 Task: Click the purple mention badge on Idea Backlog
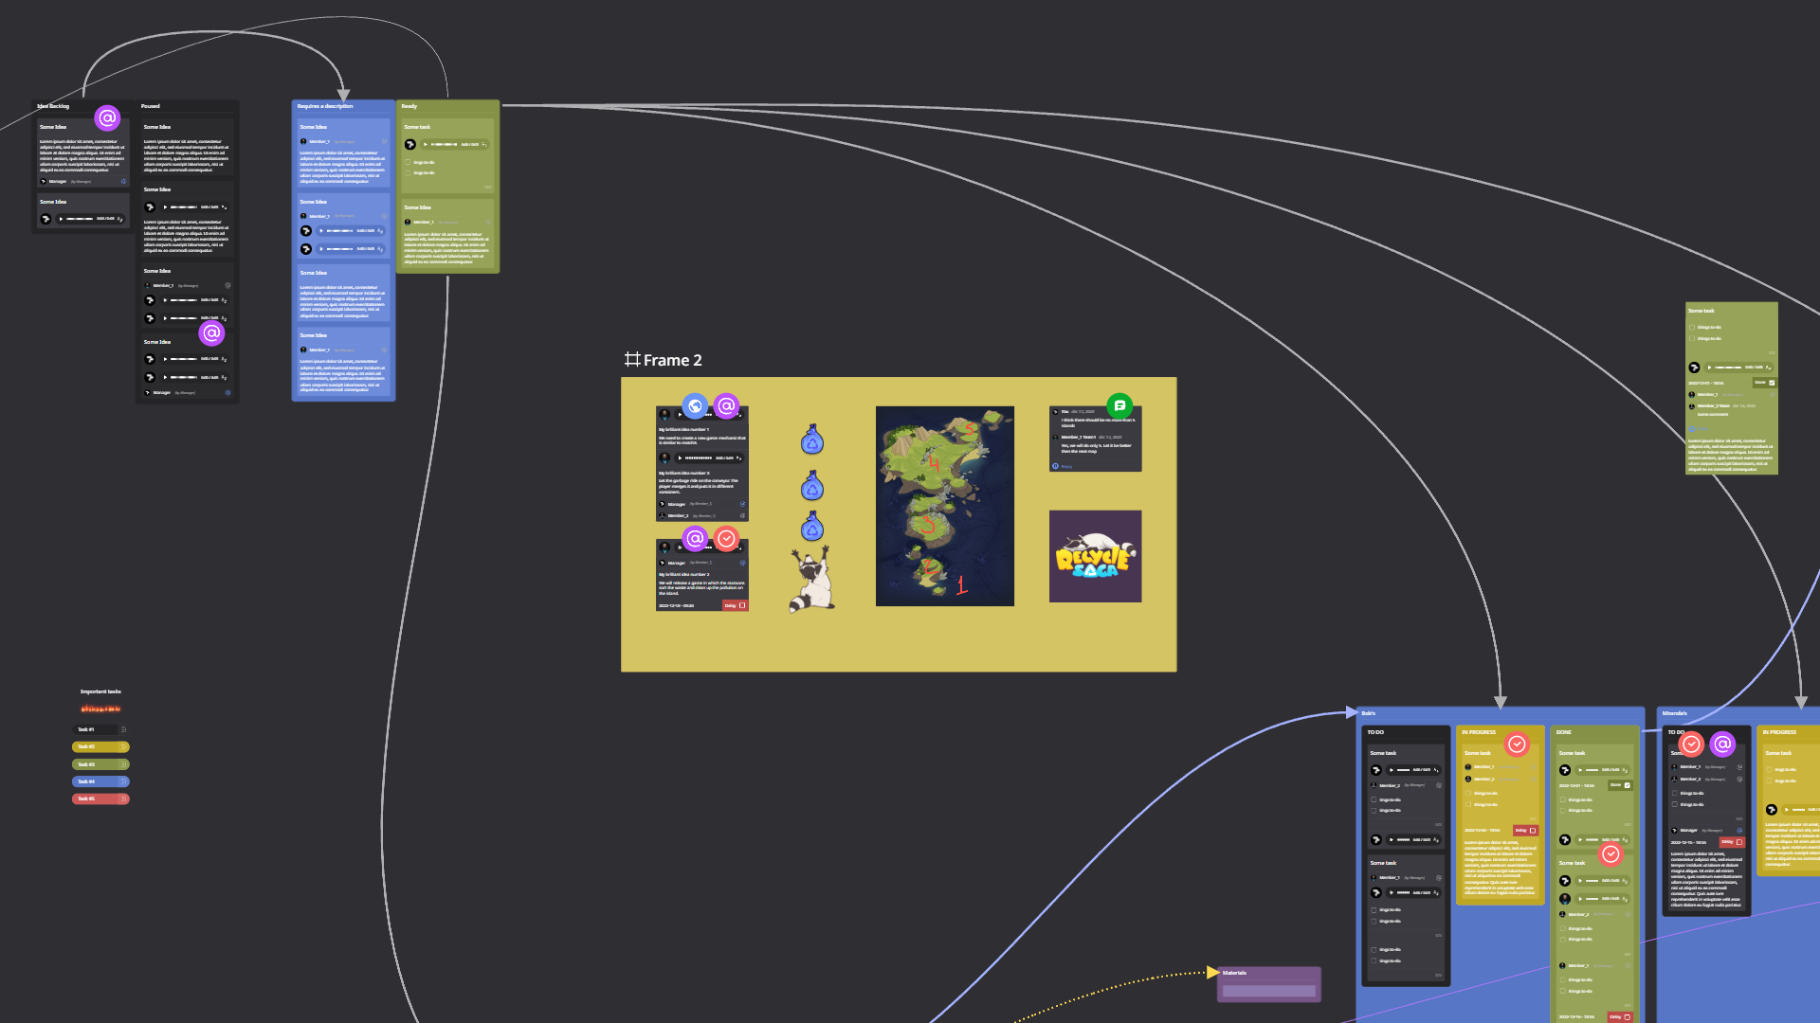pyautogui.click(x=107, y=118)
